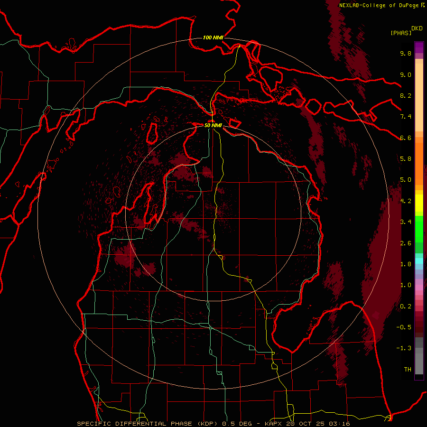The image size is (427, 427).
Task: Click the 6.6 color scale value
Action: (406, 138)
